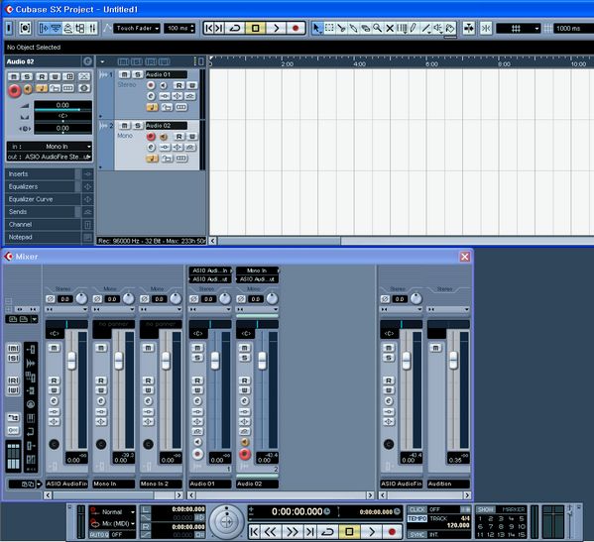Click Stop in the top toolbar transport
This screenshot has width=594, height=542.
tap(256, 29)
